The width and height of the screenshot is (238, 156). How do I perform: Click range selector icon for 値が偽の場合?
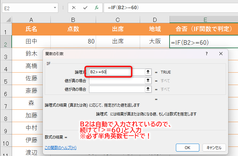click(148, 89)
